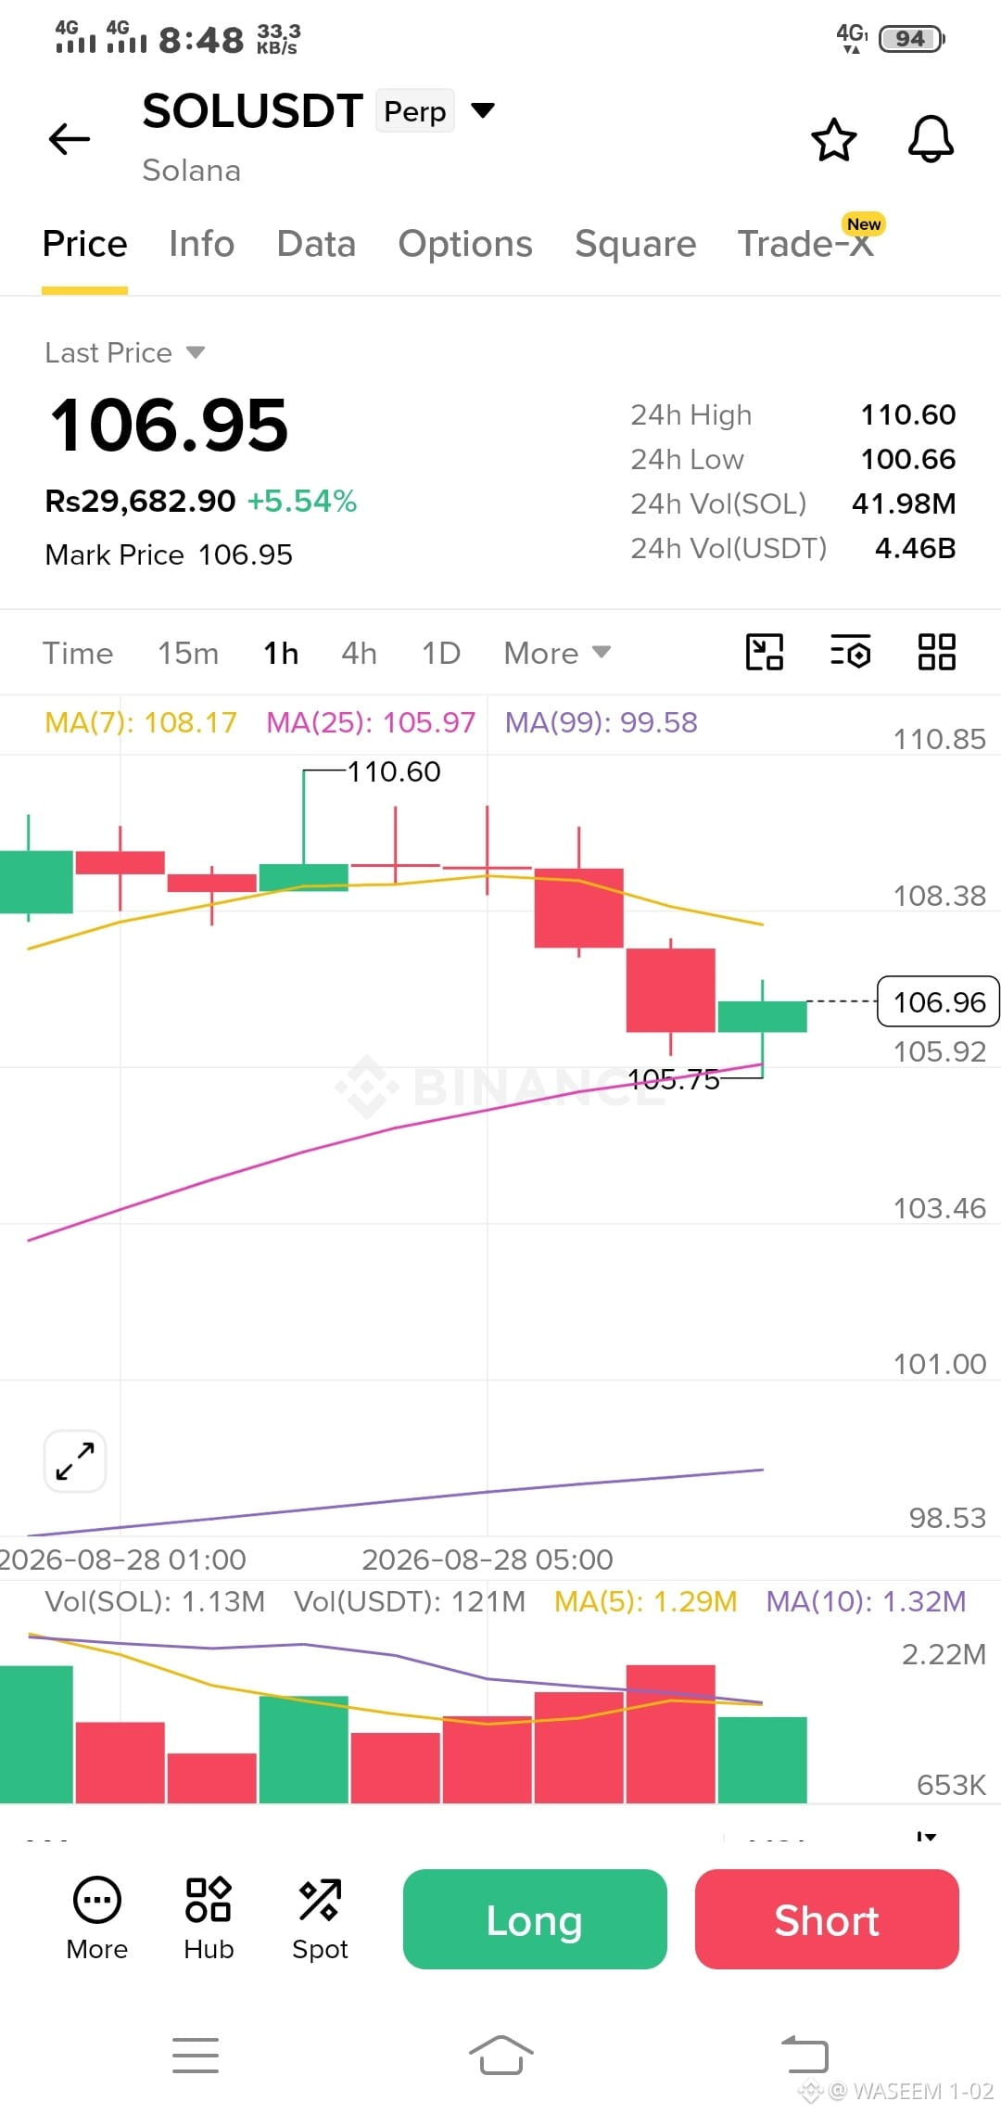Open the Trade-X tab
This screenshot has width=1001, height=2114.
pos(805,244)
